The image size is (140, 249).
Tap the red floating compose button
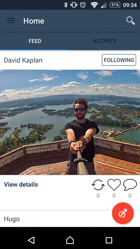pos(123,213)
